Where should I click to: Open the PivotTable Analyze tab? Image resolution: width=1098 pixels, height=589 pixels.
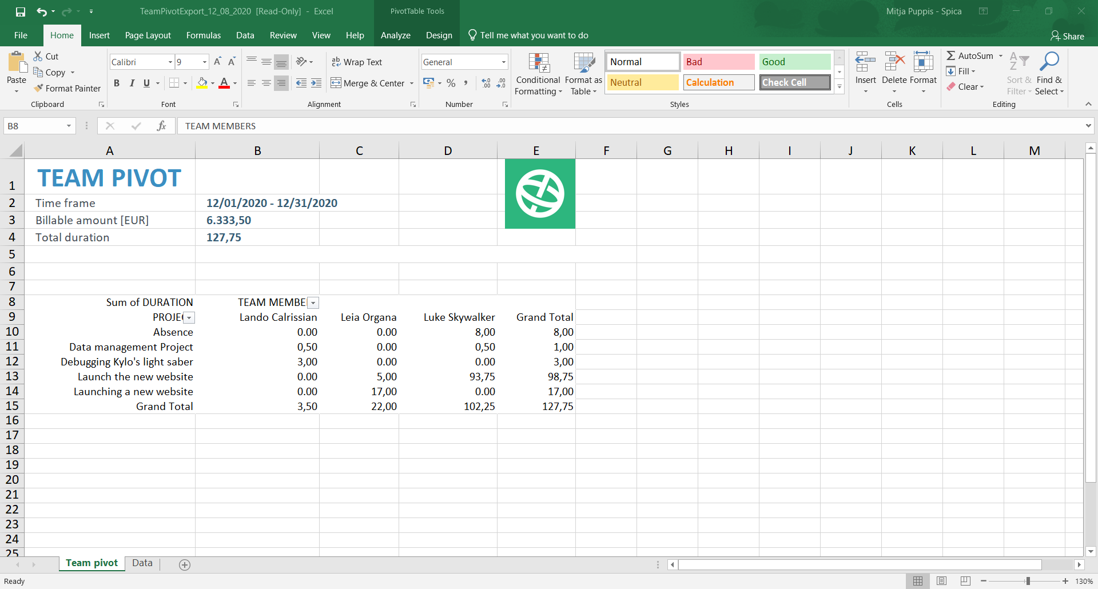click(396, 35)
